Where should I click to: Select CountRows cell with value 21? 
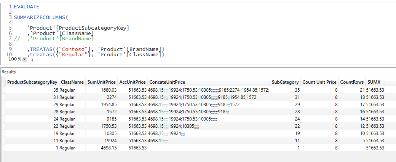tap(352, 90)
